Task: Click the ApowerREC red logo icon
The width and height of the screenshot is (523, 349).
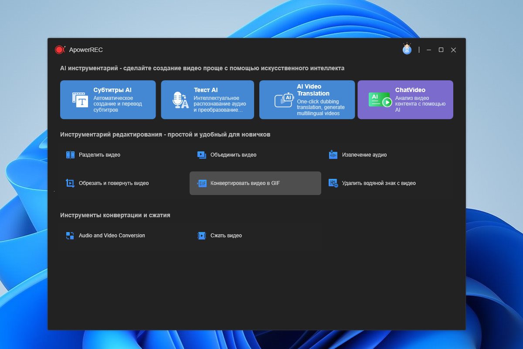Action: tap(60, 50)
